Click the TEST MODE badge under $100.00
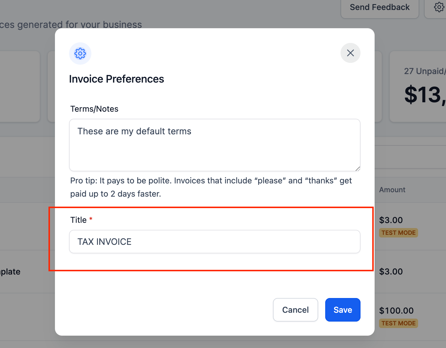446x348 pixels. tap(398, 323)
